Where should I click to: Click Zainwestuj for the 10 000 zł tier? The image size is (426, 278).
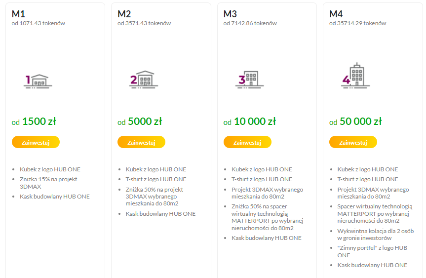point(247,142)
